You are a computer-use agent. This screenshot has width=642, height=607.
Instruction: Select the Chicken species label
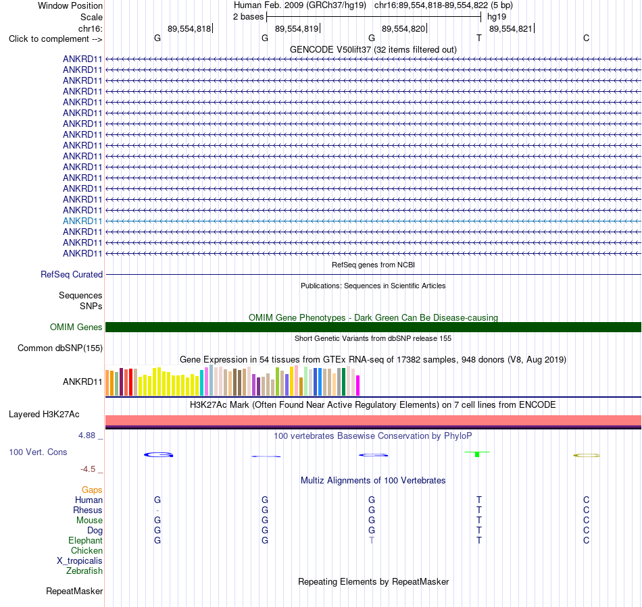click(x=87, y=550)
